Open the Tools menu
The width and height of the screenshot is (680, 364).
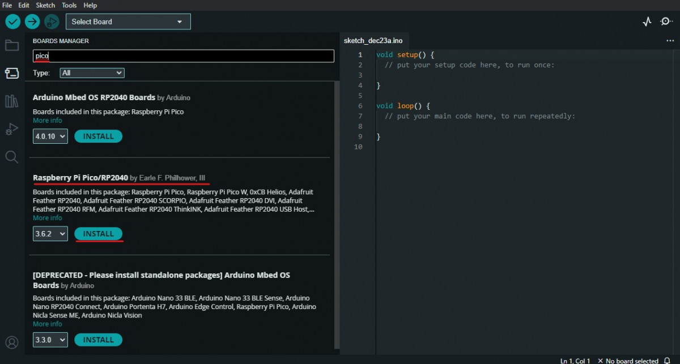(69, 5)
